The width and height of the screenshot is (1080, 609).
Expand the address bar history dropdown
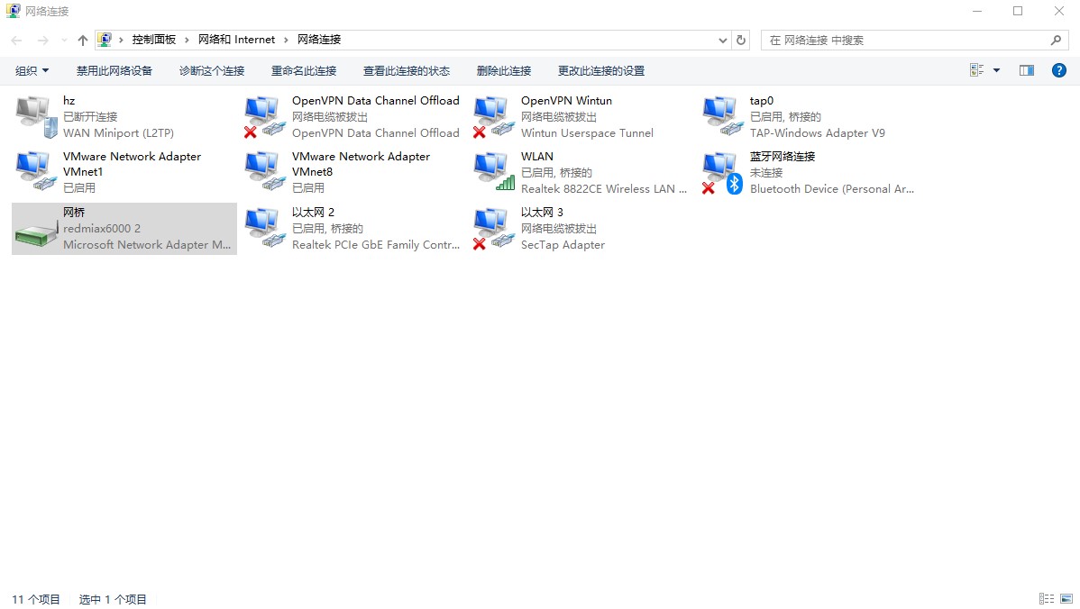point(723,41)
